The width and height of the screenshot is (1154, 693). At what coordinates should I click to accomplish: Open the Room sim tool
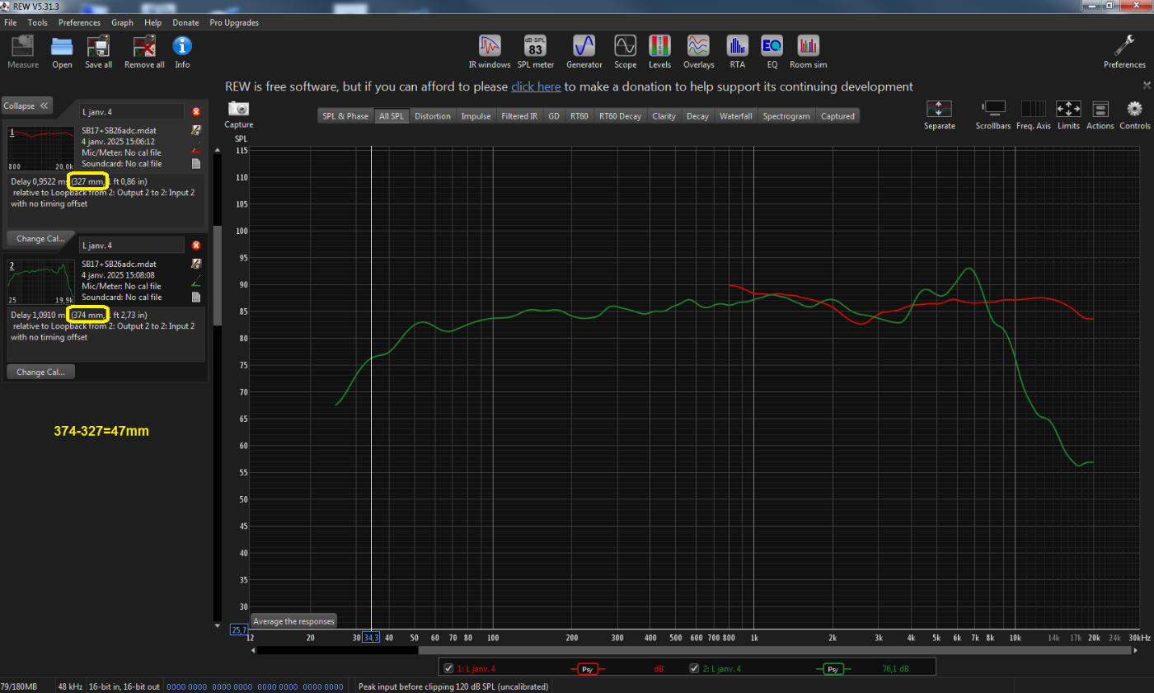pyautogui.click(x=808, y=51)
